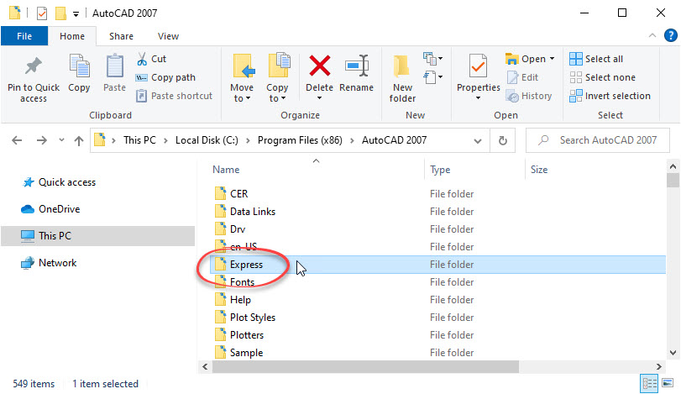Click the vertical scrollbar down arrow
Screen dimensions: 681x394
[x=673, y=353]
